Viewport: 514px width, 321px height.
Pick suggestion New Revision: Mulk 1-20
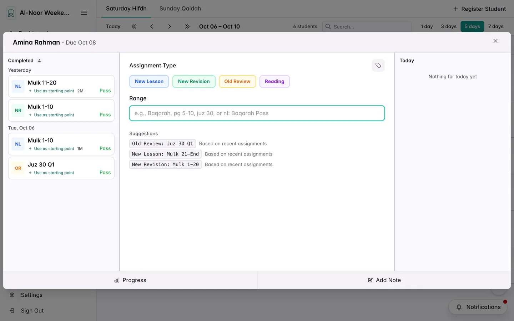(165, 164)
